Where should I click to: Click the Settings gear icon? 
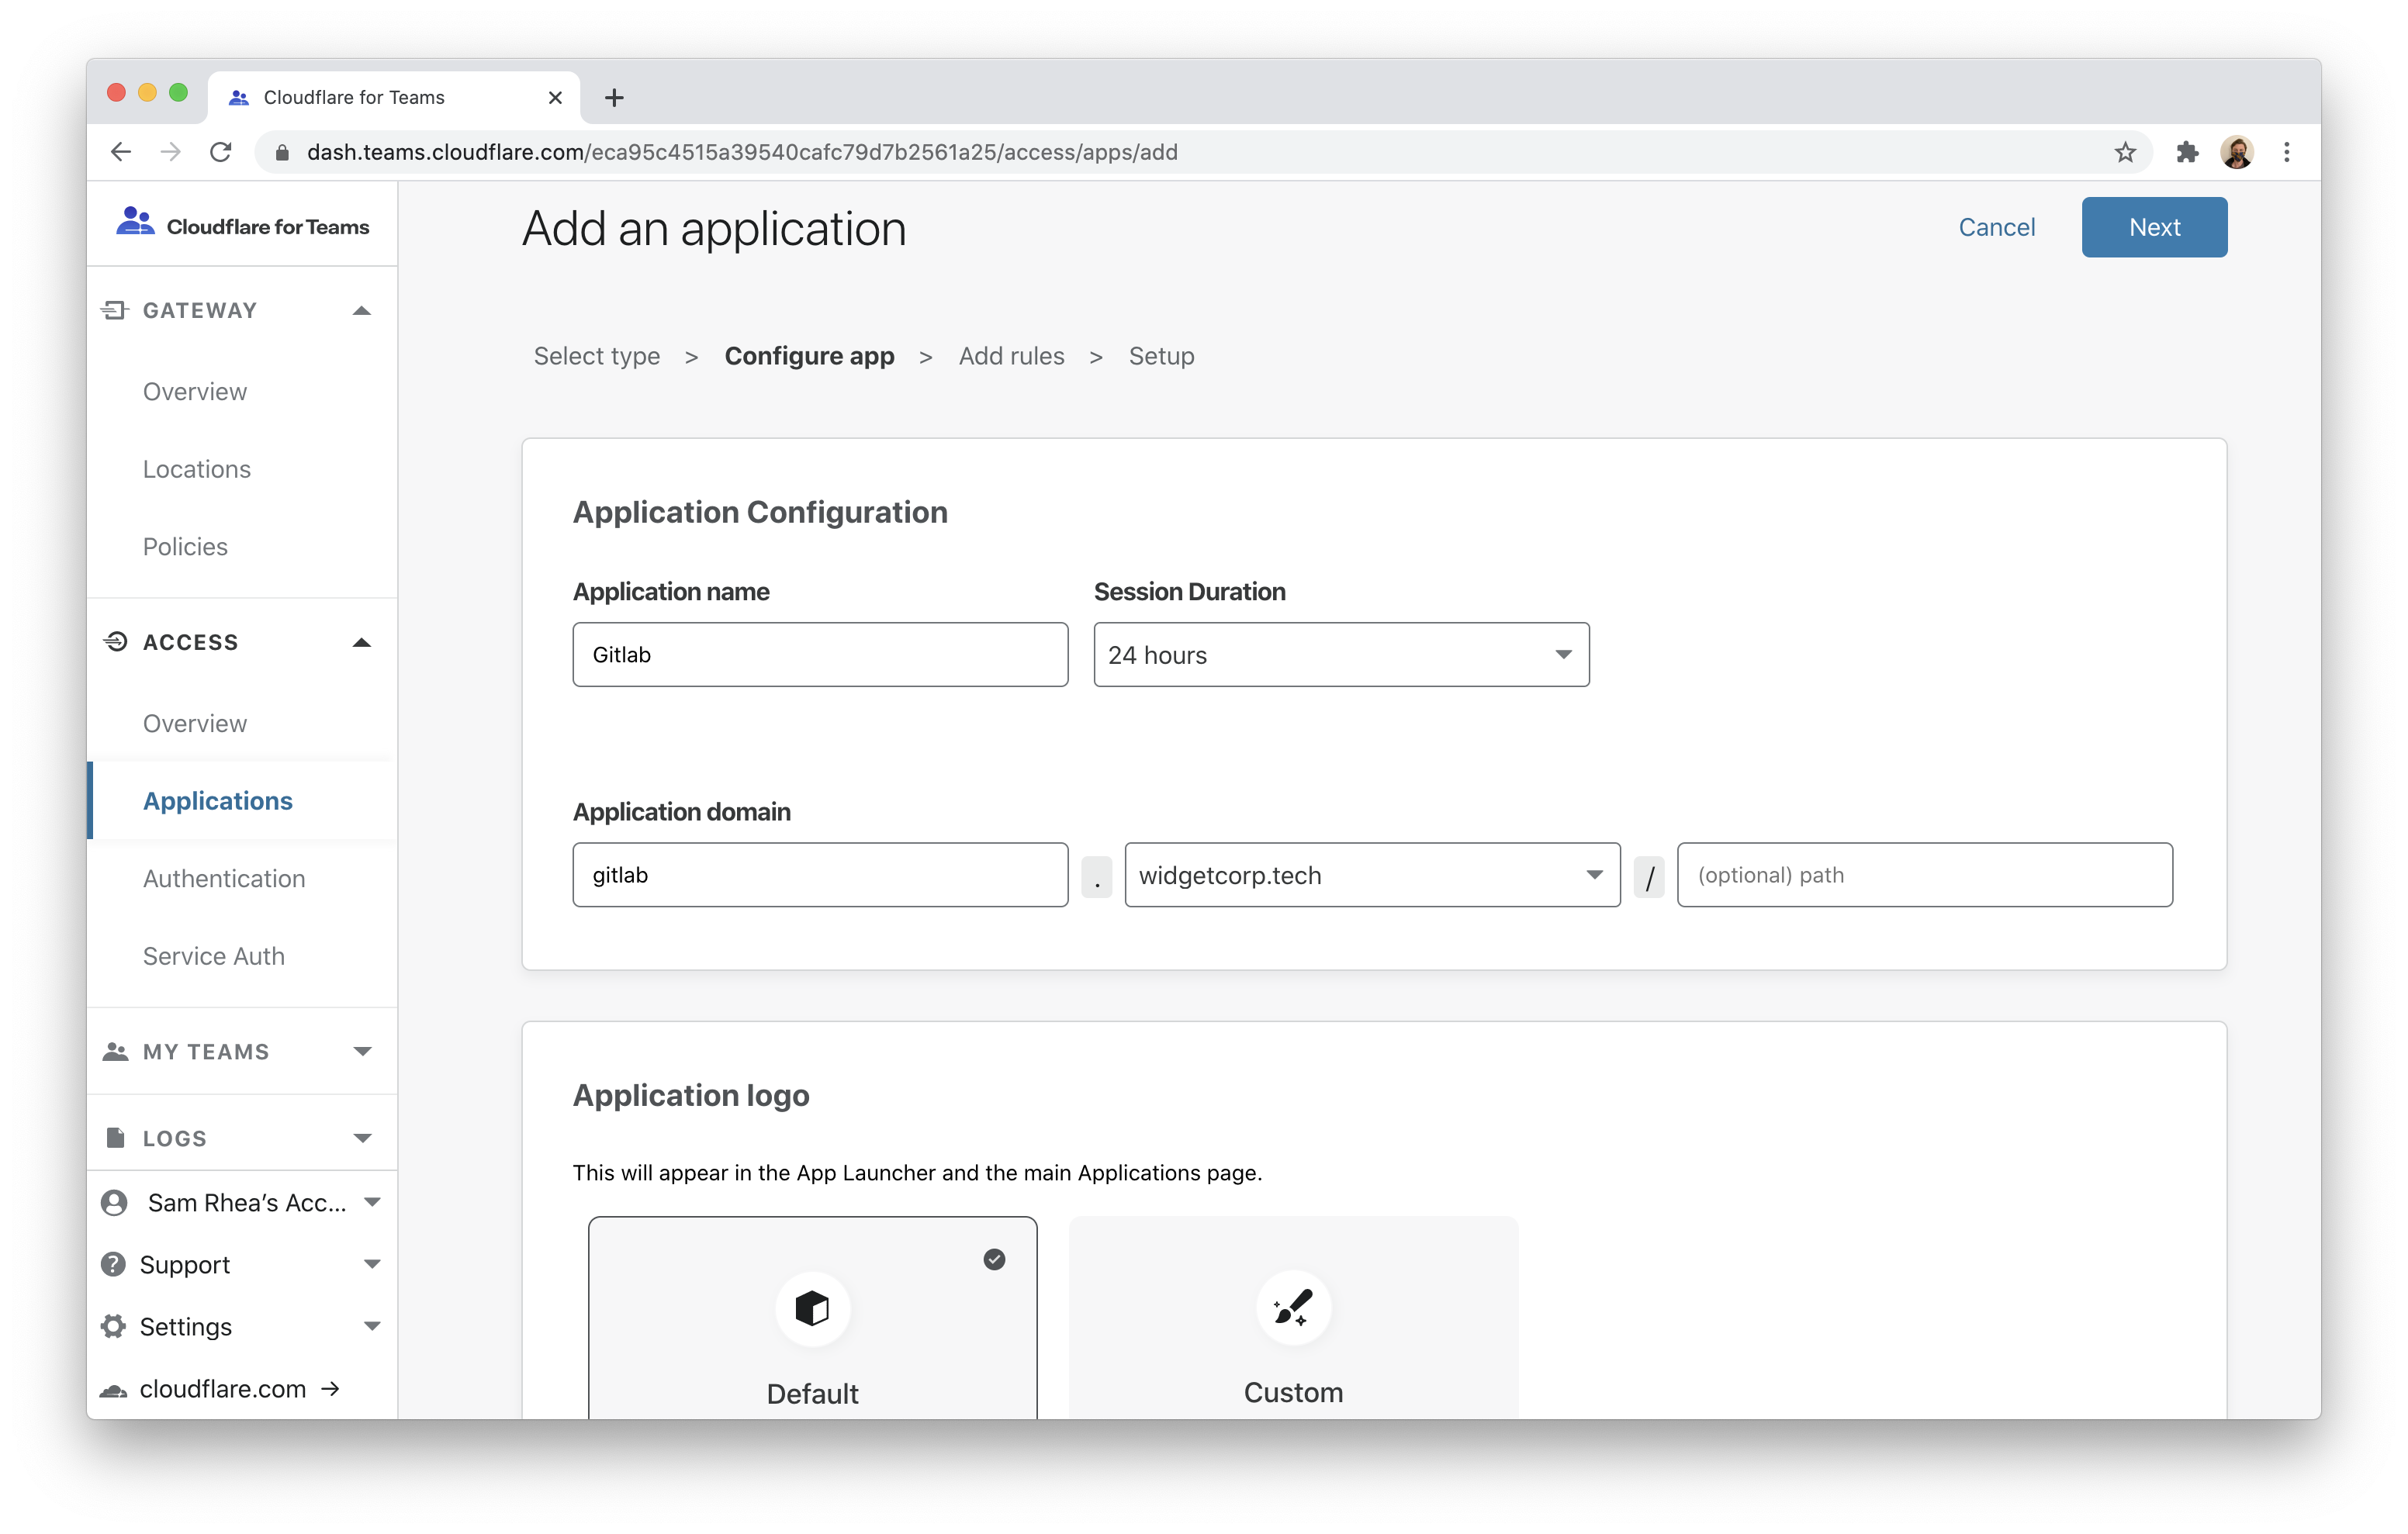(x=113, y=1326)
